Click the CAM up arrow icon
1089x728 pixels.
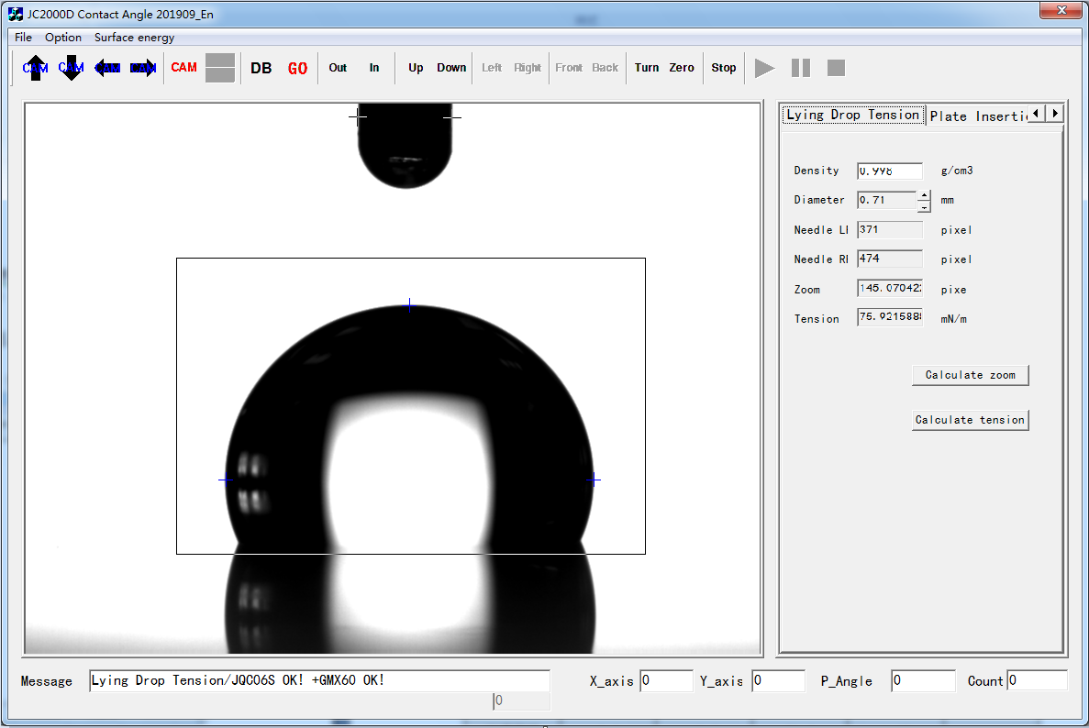(35, 68)
